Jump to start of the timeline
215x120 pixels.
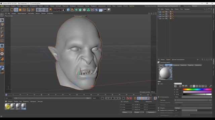[x=102, y=98]
